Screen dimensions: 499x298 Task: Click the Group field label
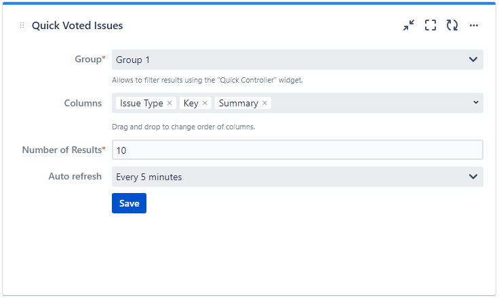(89, 60)
